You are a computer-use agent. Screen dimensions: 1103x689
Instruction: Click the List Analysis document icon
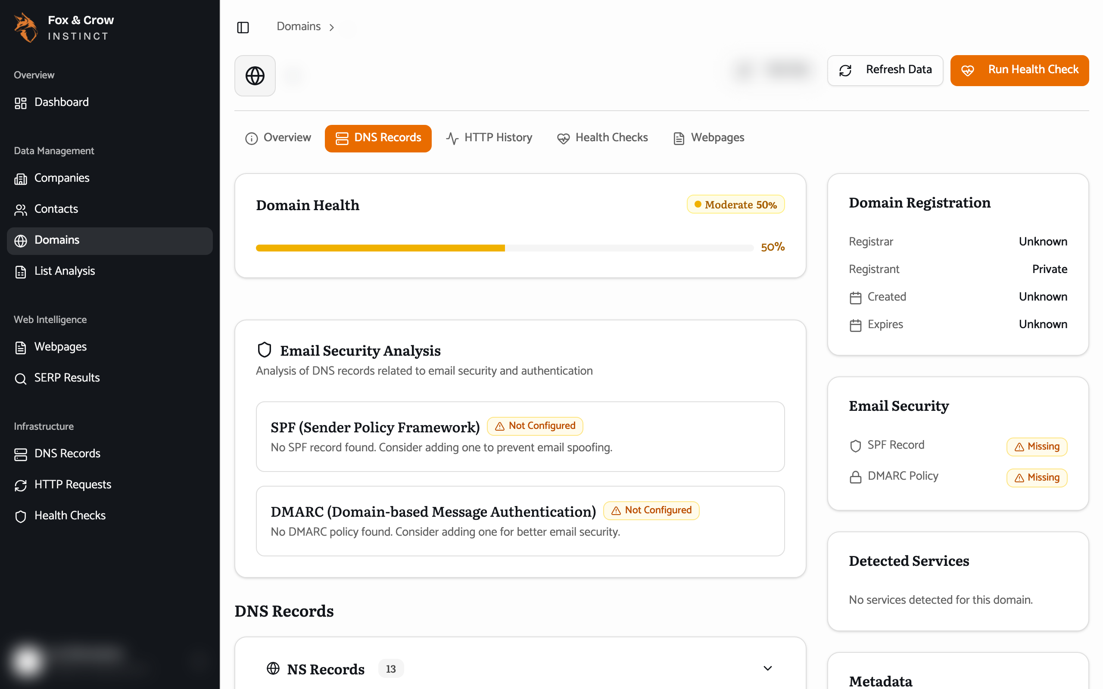21,272
